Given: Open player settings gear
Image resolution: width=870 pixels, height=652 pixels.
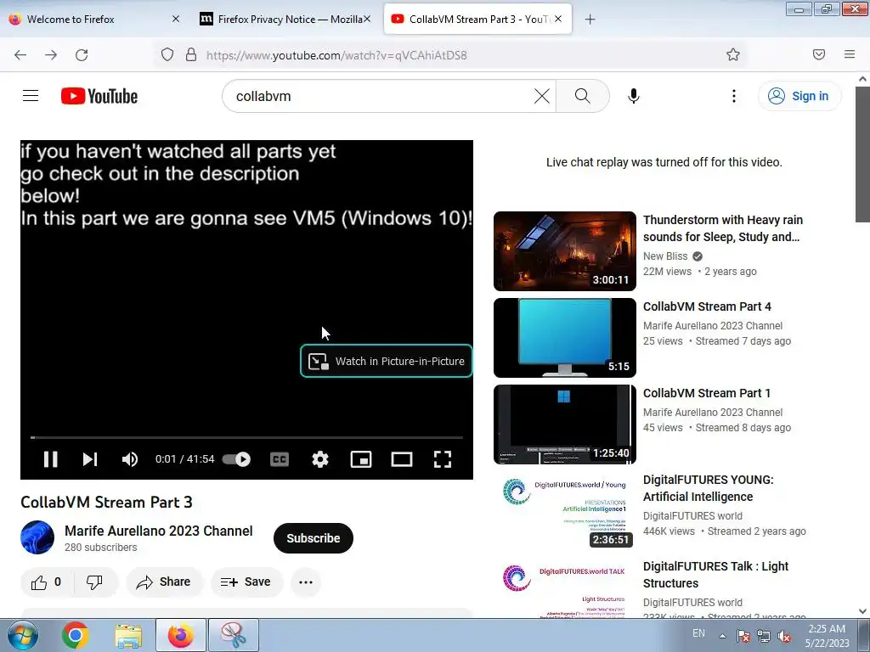Looking at the screenshot, I should (x=320, y=459).
